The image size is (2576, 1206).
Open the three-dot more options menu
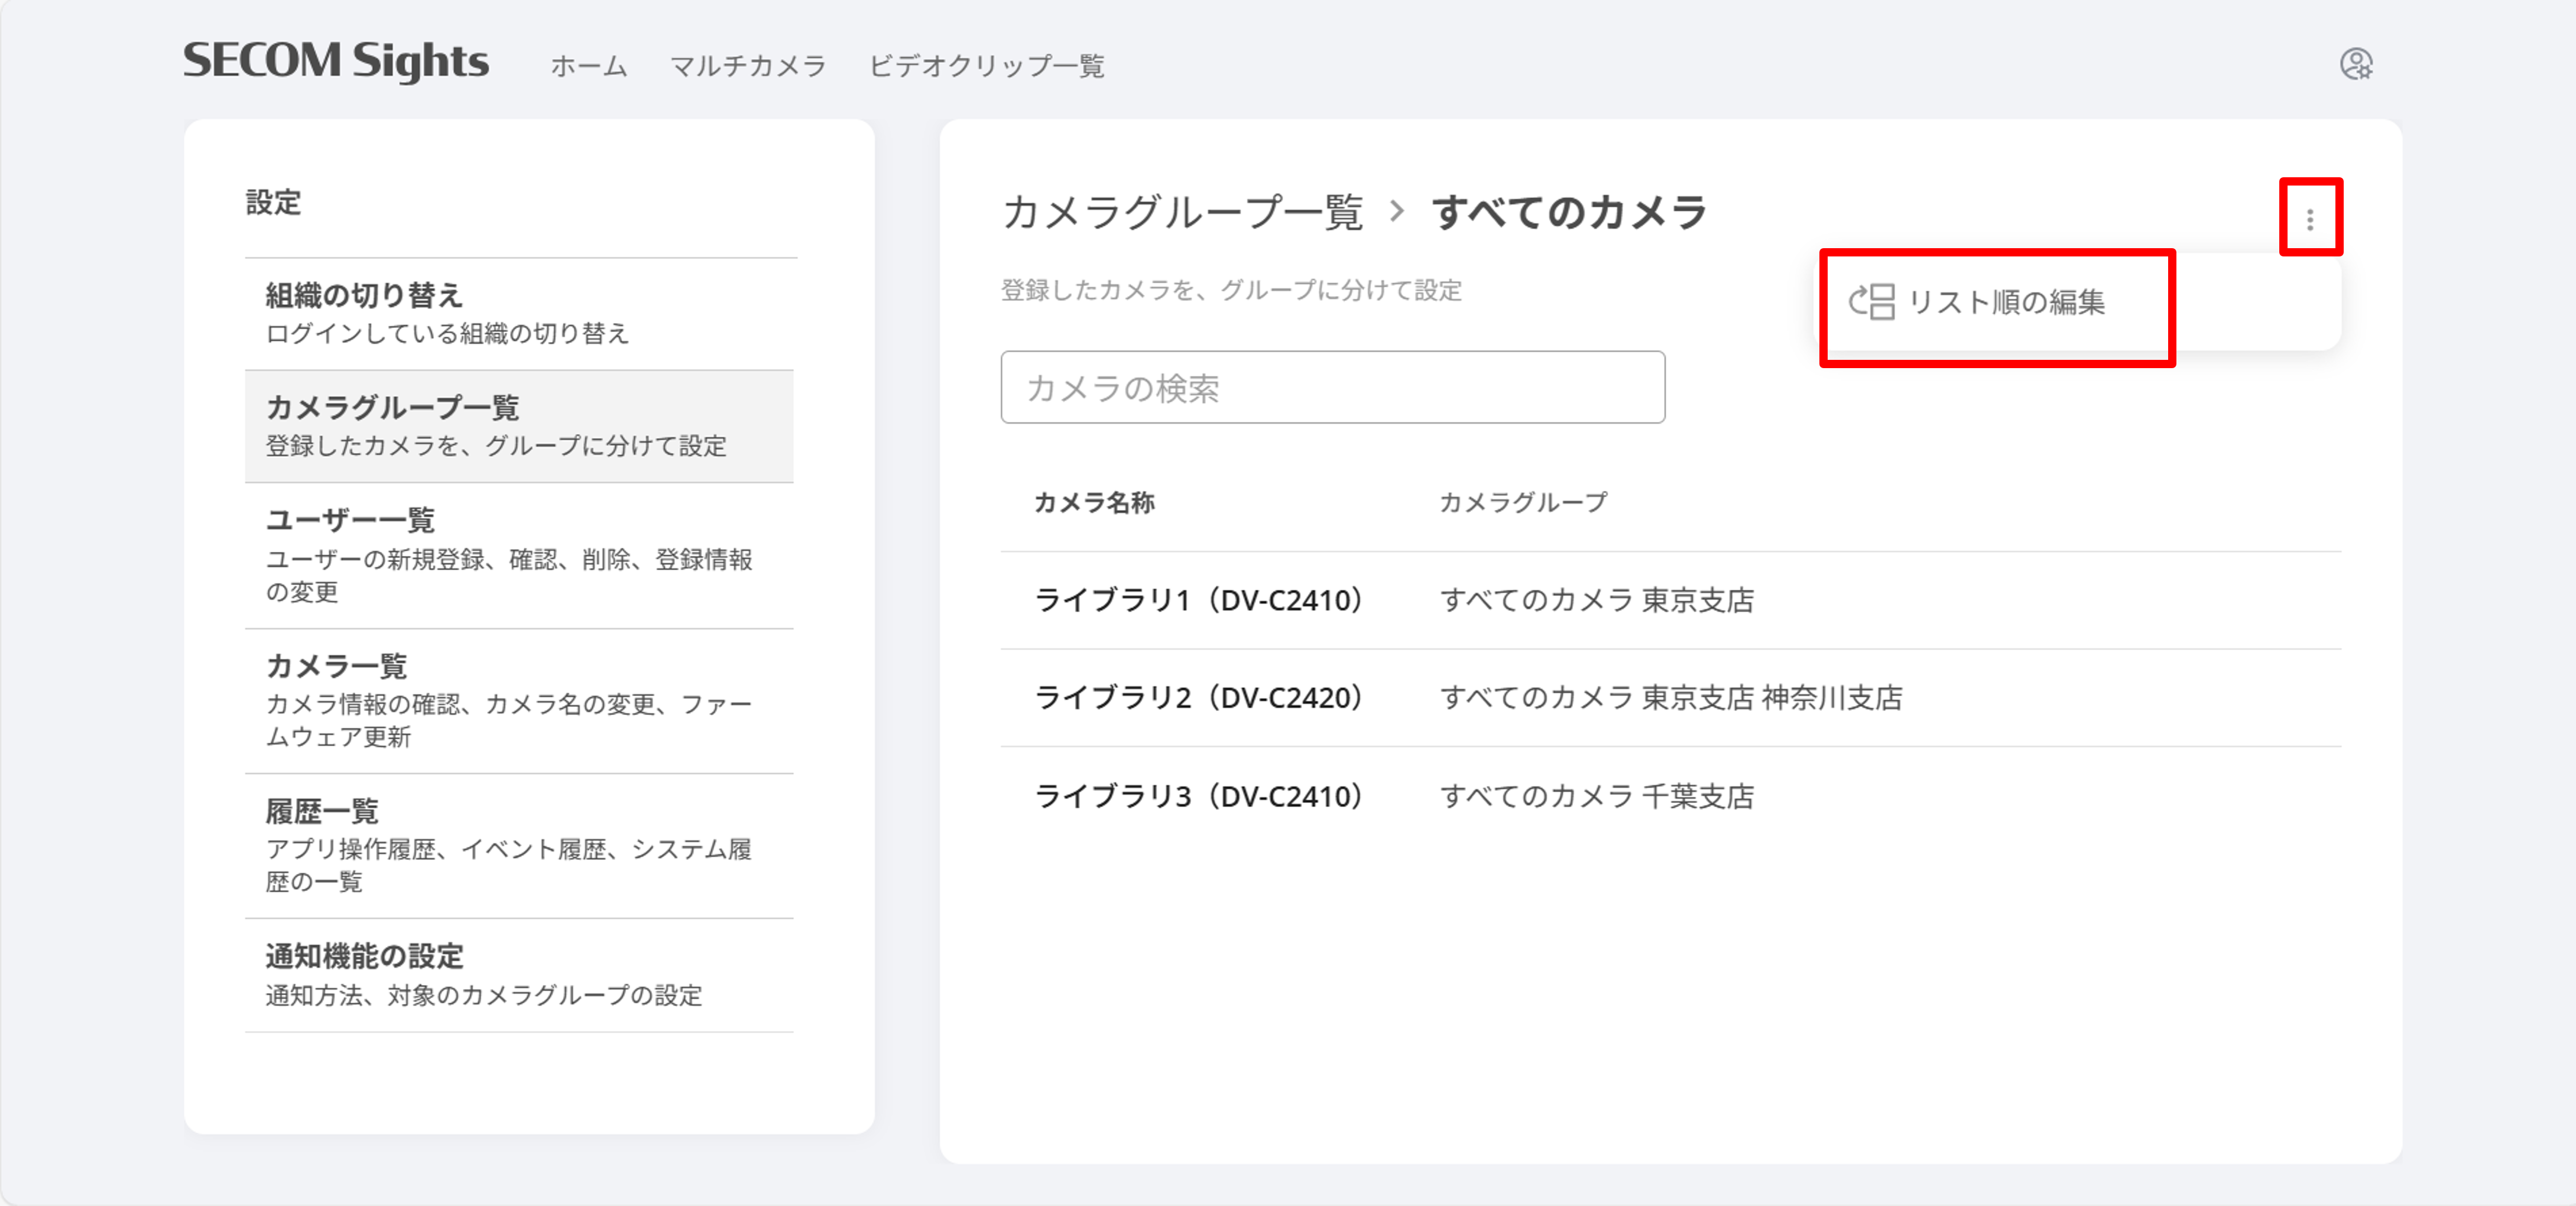point(2310,219)
